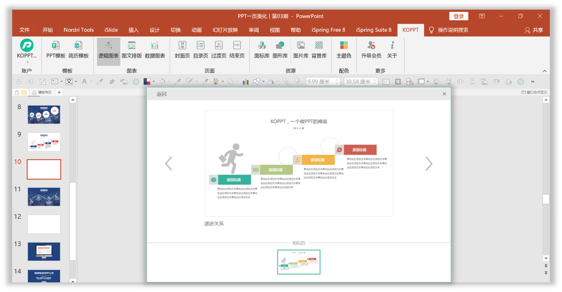The width and height of the screenshot is (562, 292).
Task: Switch to the 设计 tab
Action: (x=155, y=30)
